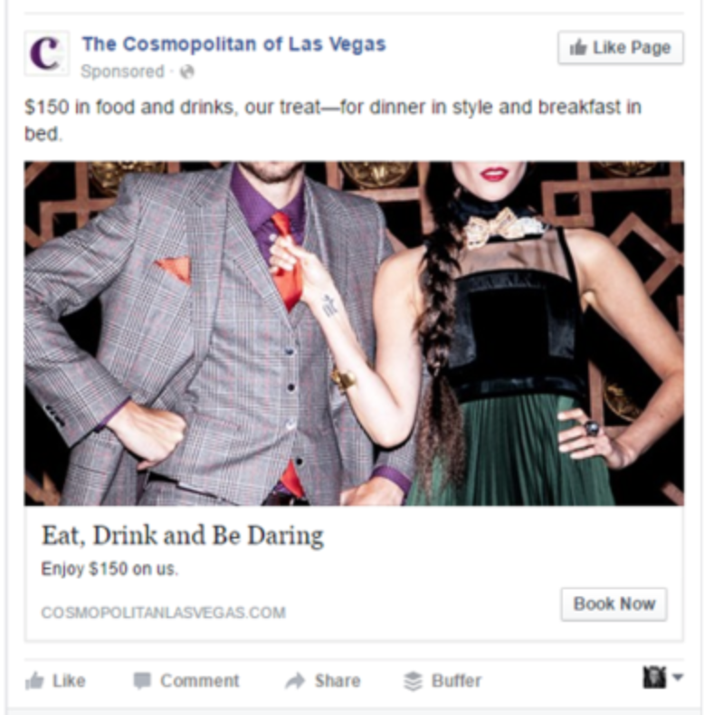
Task: Click the Comment speech bubble icon
Action: point(142,681)
